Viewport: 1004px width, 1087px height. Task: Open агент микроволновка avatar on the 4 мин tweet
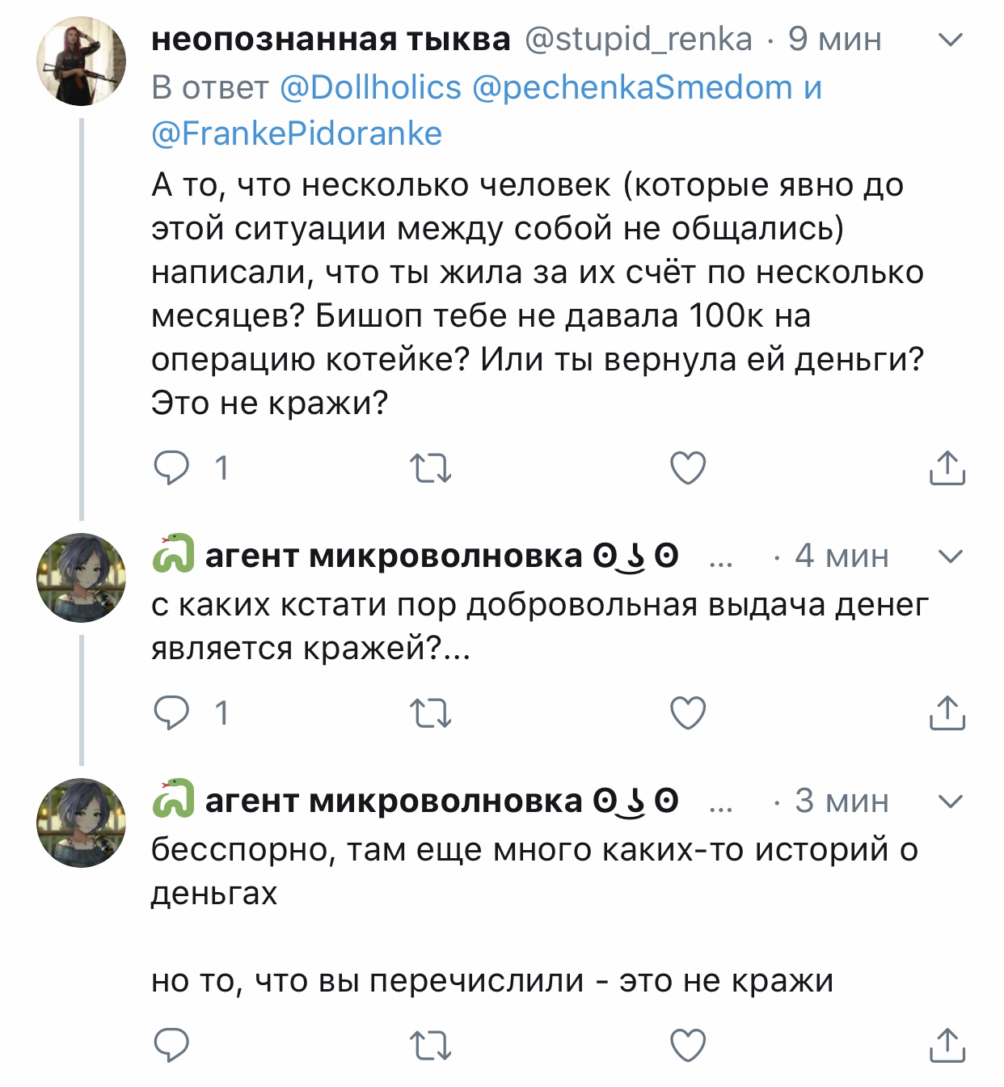coord(82,577)
